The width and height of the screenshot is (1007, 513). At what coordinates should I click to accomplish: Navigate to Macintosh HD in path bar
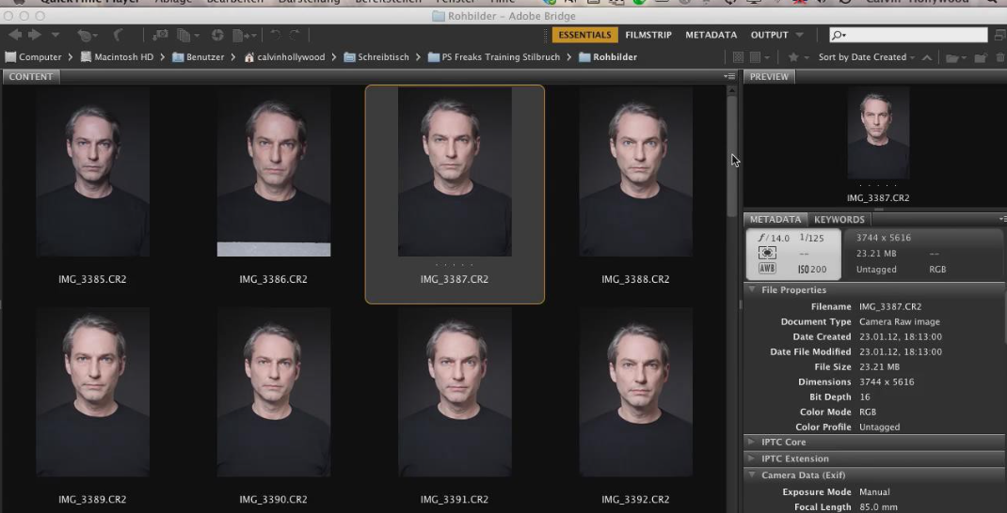[x=117, y=57]
